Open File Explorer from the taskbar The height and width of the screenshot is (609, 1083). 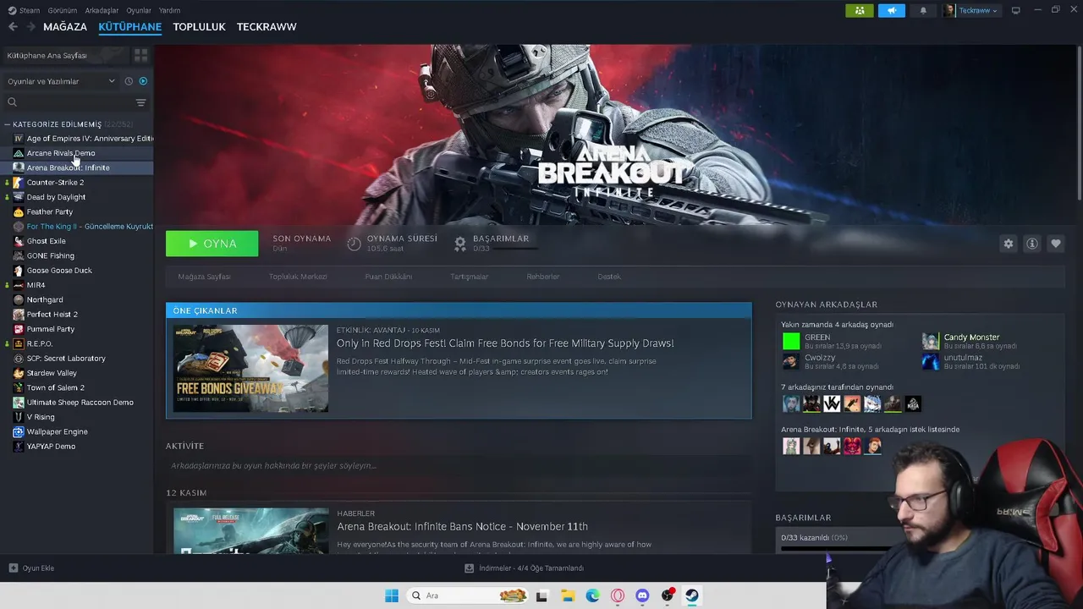(569, 595)
